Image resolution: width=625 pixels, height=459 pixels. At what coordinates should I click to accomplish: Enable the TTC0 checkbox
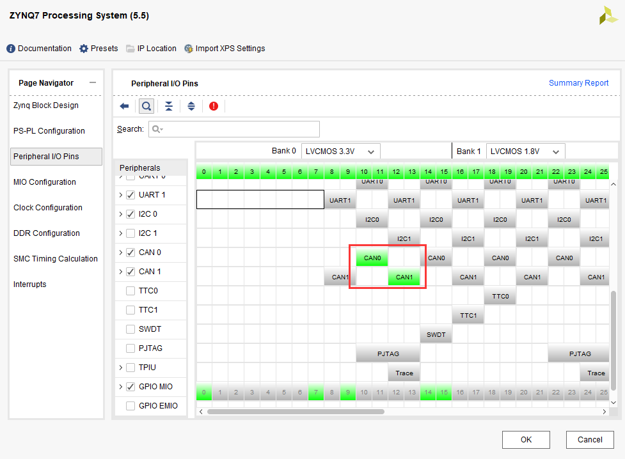point(131,291)
